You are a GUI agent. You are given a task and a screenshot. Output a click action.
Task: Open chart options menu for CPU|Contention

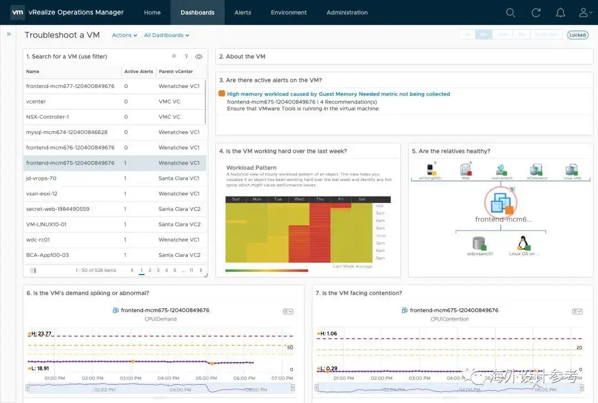[x=577, y=312]
